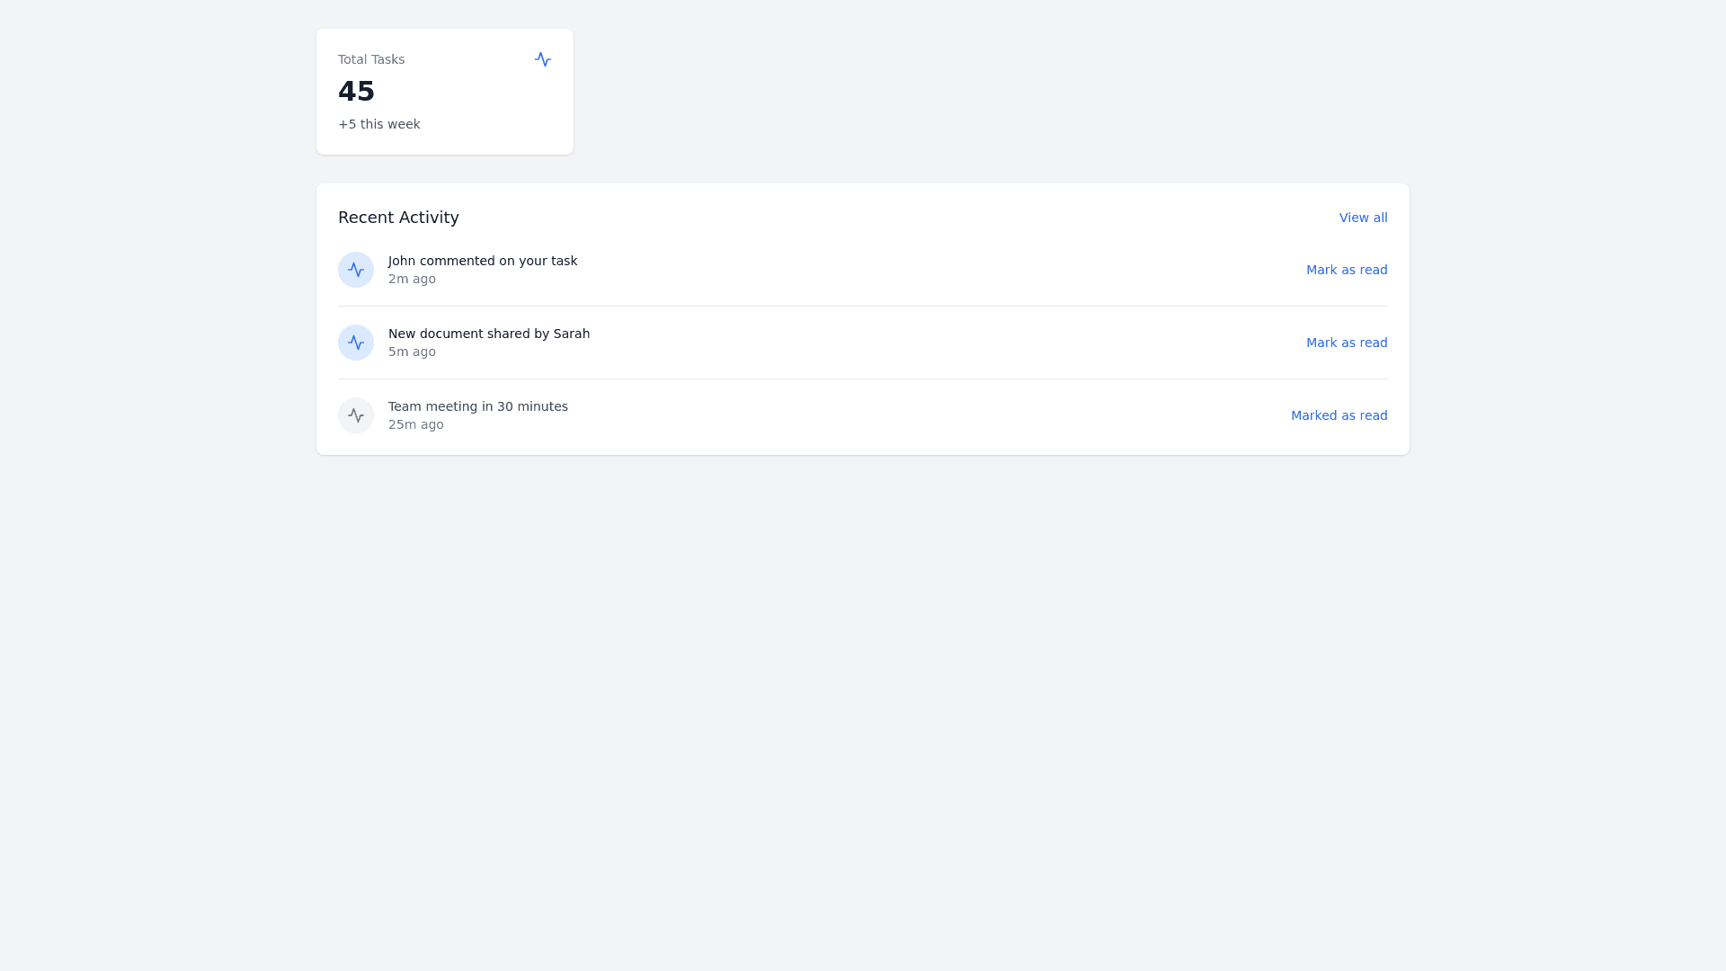Click the '25m ago' timestamp
Viewport: 1726px width, 971px height.
415,424
